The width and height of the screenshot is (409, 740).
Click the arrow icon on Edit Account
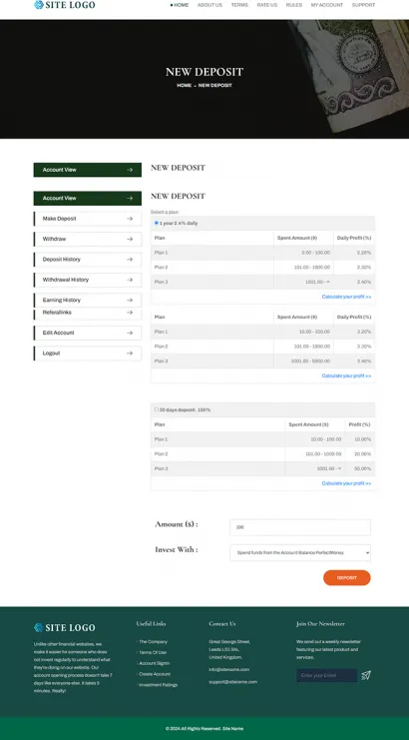coord(130,333)
